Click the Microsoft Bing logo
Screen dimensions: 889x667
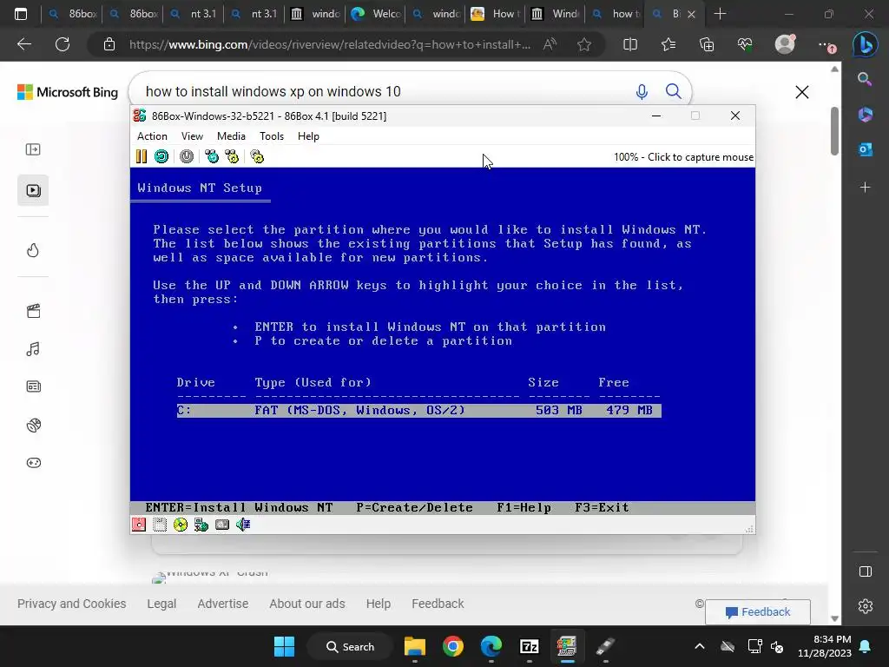coord(68,92)
